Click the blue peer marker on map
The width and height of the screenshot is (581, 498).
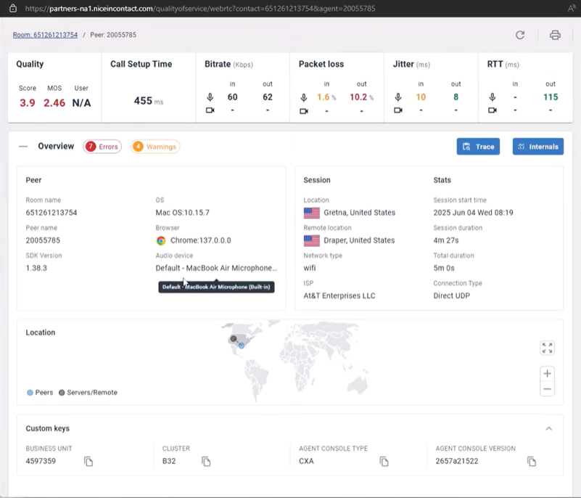[242, 346]
